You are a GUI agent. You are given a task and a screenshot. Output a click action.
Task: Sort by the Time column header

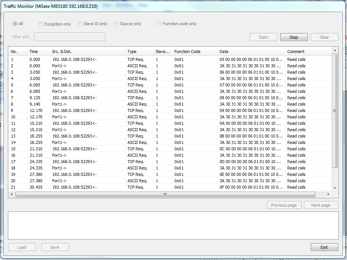tap(38, 51)
